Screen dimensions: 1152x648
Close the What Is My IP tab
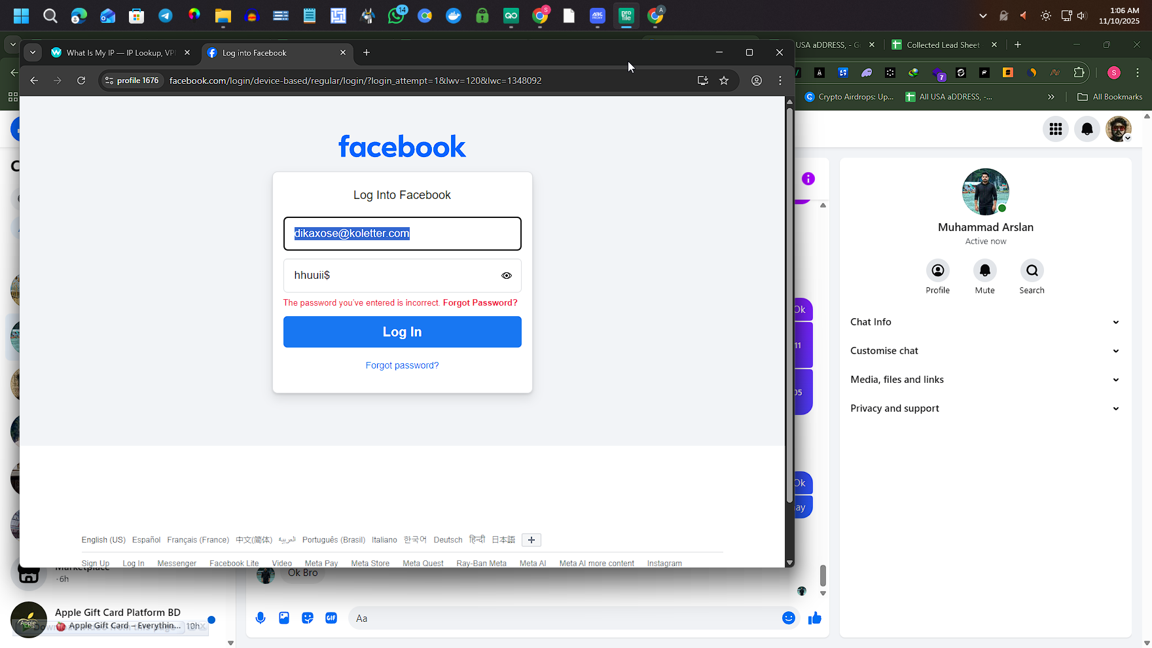click(187, 52)
